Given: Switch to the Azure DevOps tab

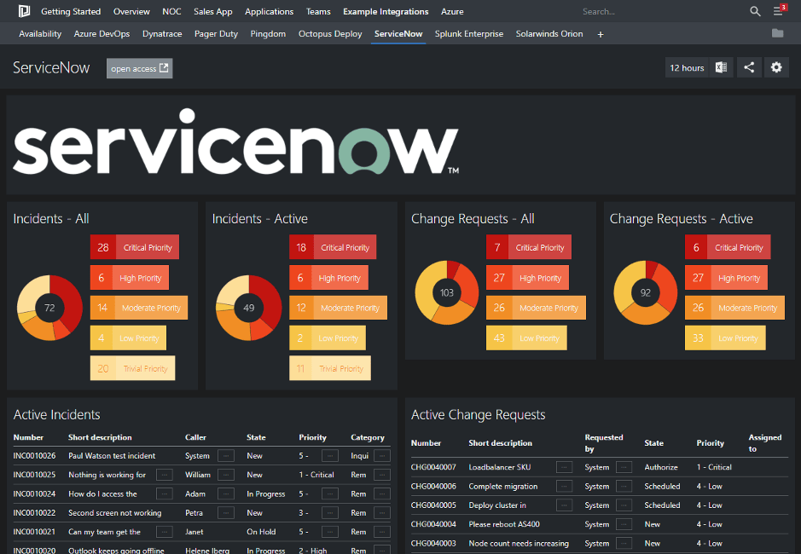Looking at the screenshot, I should click(x=102, y=34).
